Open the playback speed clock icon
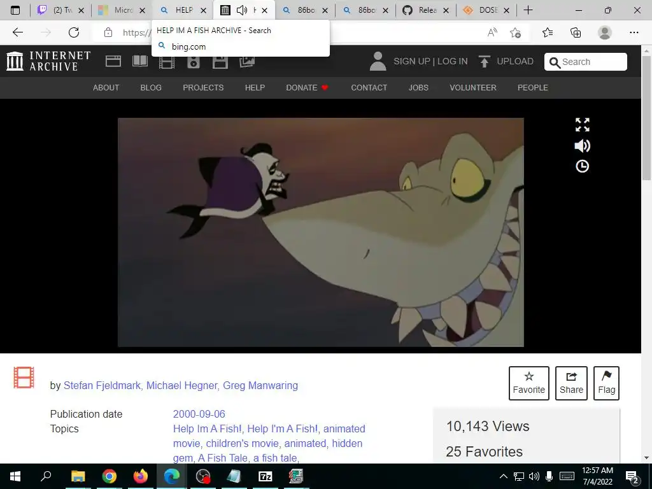This screenshot has height=489, width=652. pos(582,166)
